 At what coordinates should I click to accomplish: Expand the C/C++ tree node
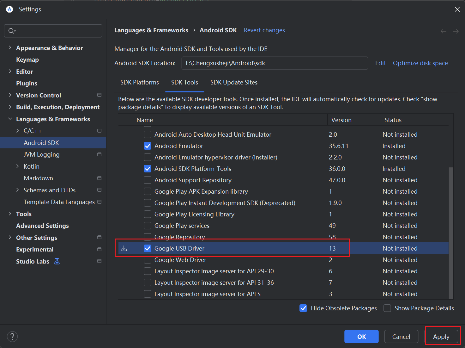click(17, 131)
